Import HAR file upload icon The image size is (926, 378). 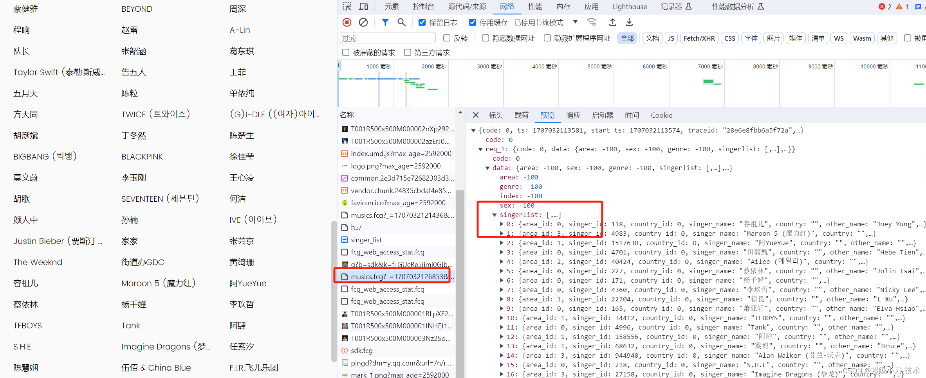(x=613, y=22)
